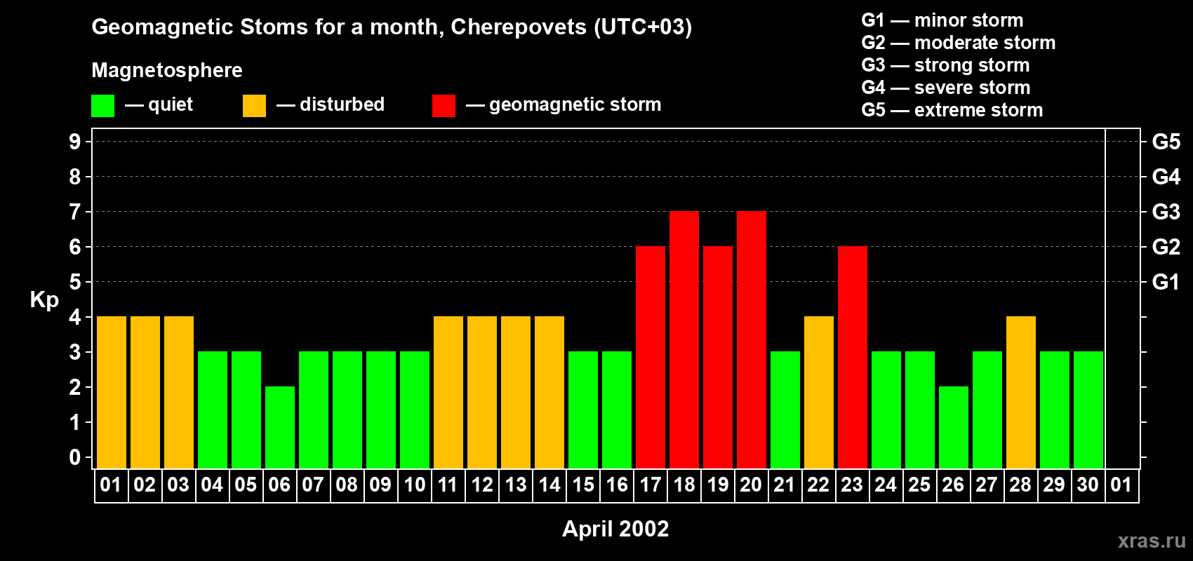Select the yellow bar for April 22

click(x=819, y=392)
